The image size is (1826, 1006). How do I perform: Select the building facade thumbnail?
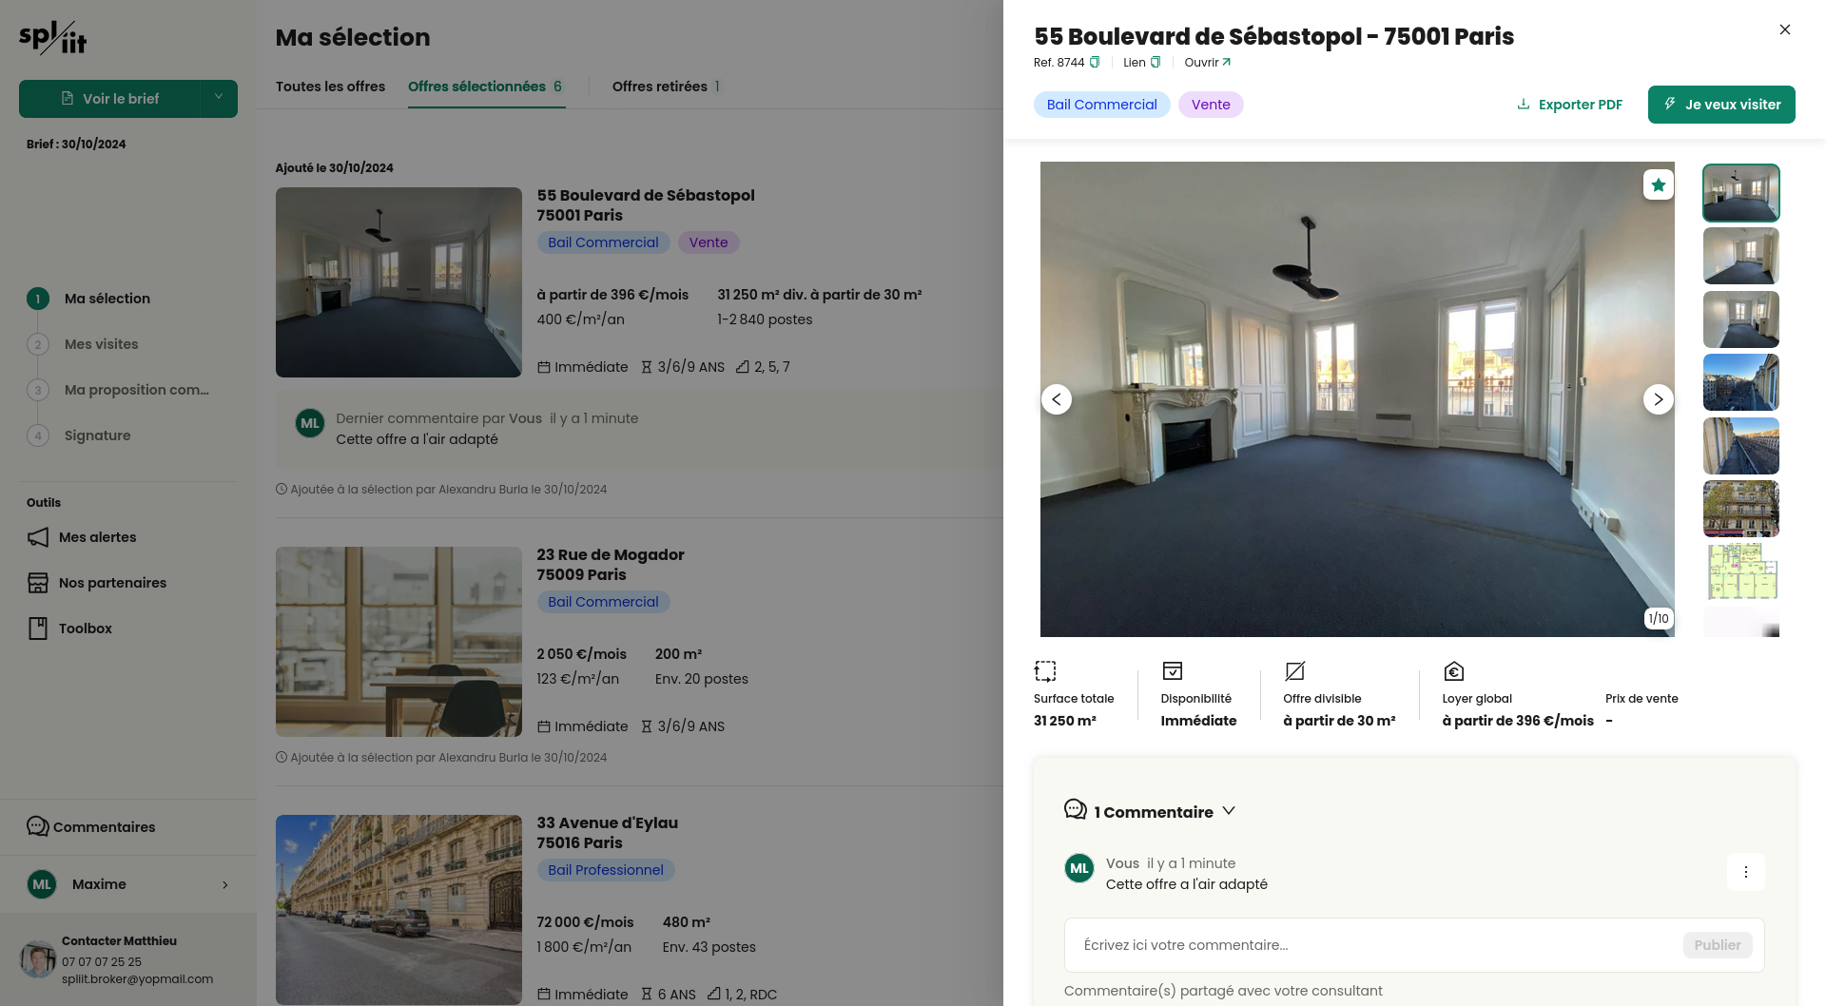(1740, 509)
